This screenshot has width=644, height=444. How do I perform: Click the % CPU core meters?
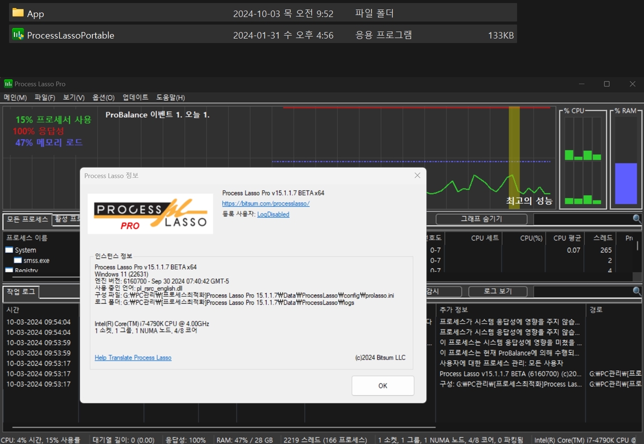[583, 160]
